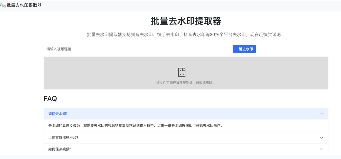
Task: Click the 该文件可能已被移至别处 error message
Action: [186, 83]
